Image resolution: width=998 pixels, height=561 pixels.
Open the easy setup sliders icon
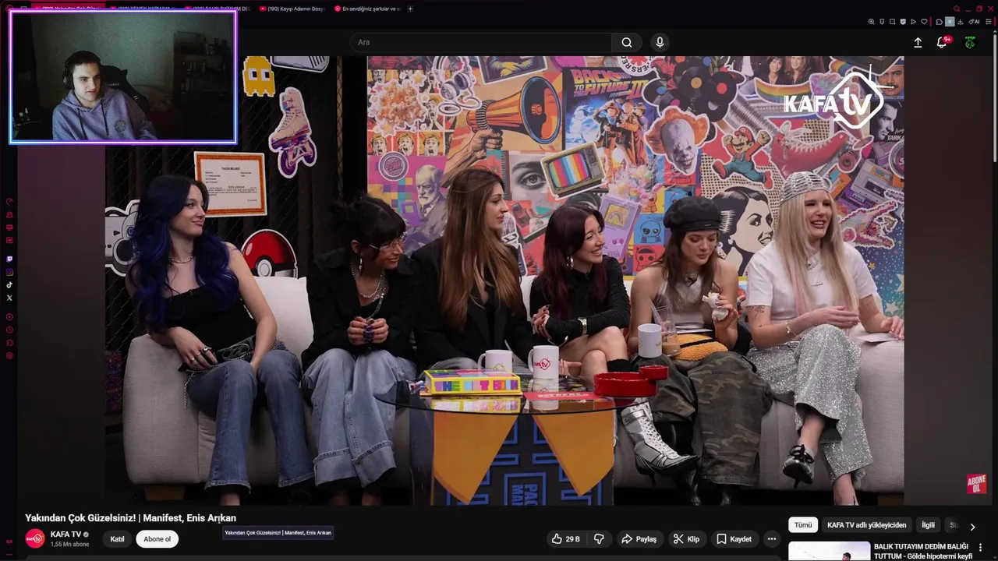(987, 22)
